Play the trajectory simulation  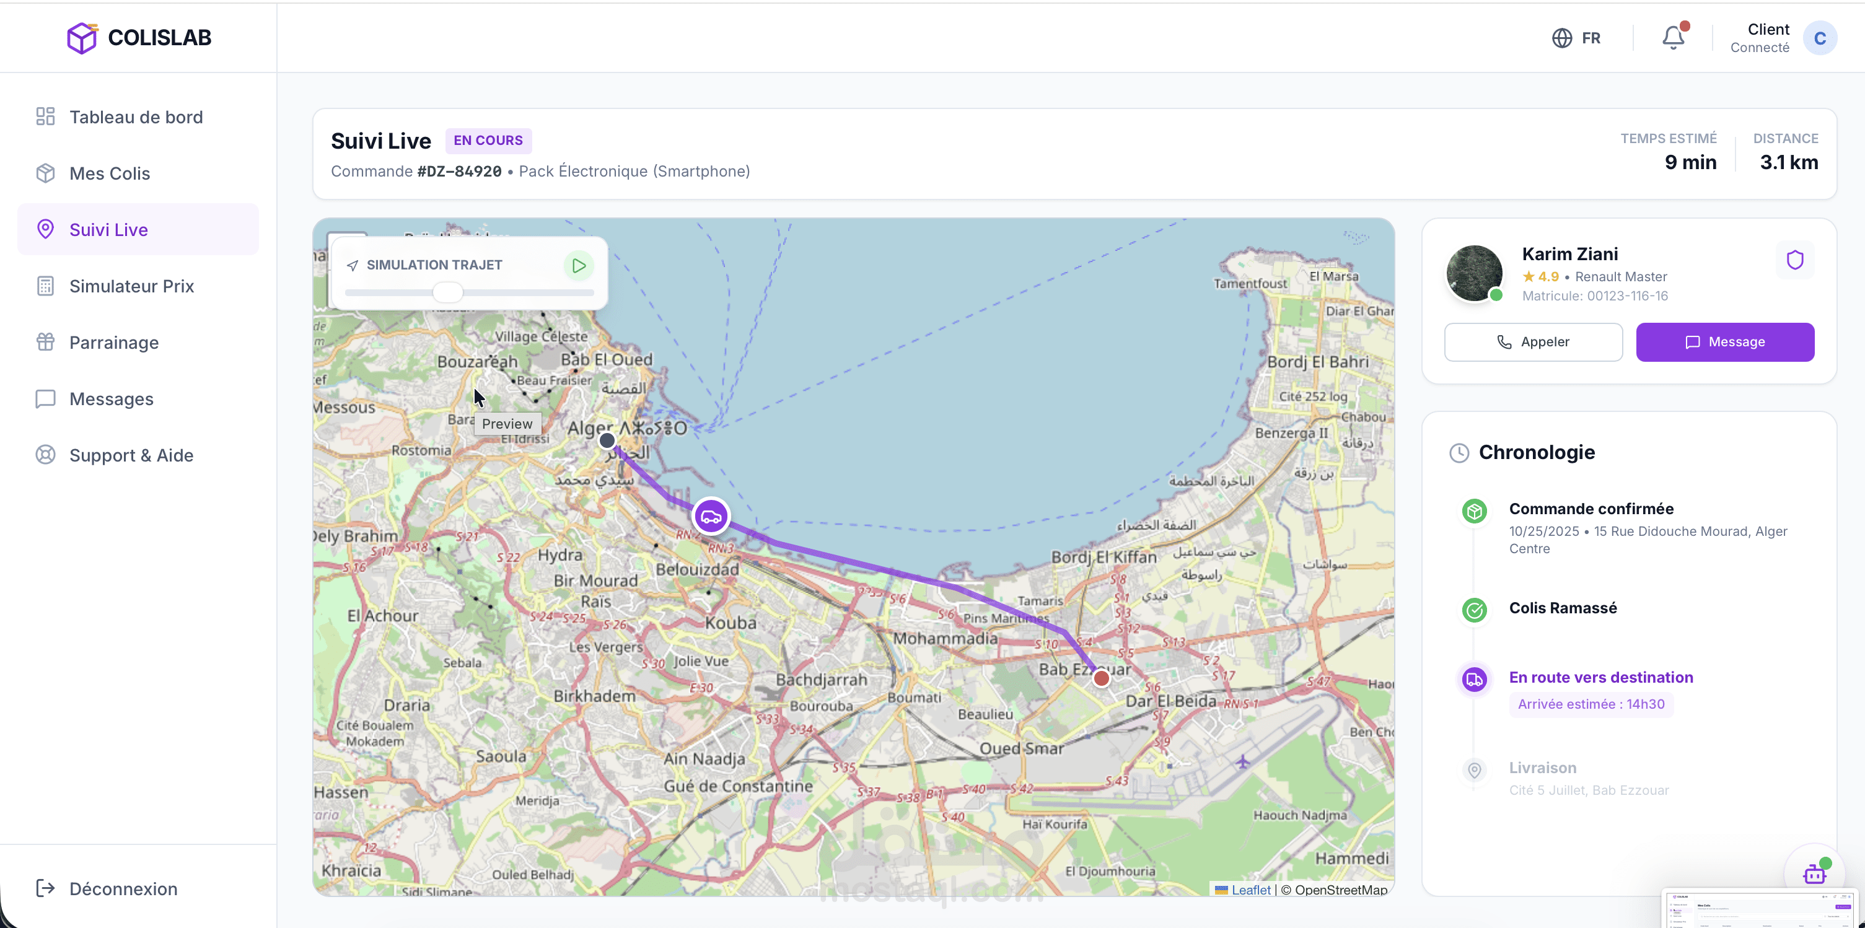pyautogui.click(x=579, y=266)
